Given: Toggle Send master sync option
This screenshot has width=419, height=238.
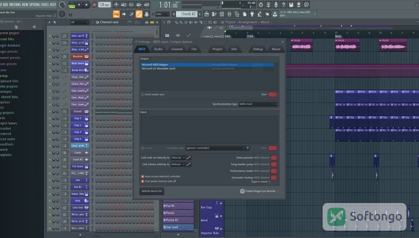Looking at the screenshot, I should [142, 94].
